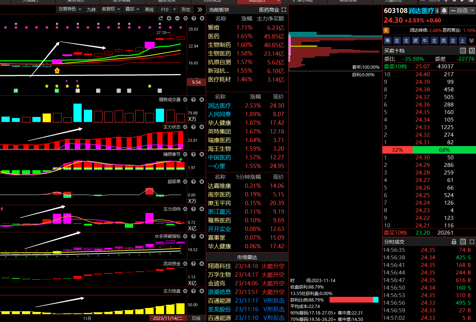Toggle the 10-level depth button in 买卖十档
The width and height of the screenshot is (476, 322).
(471, 51)
